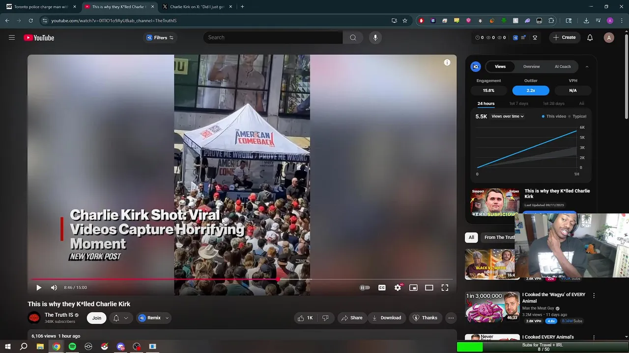Join The Truth IS channel

(x=97, y=318)
